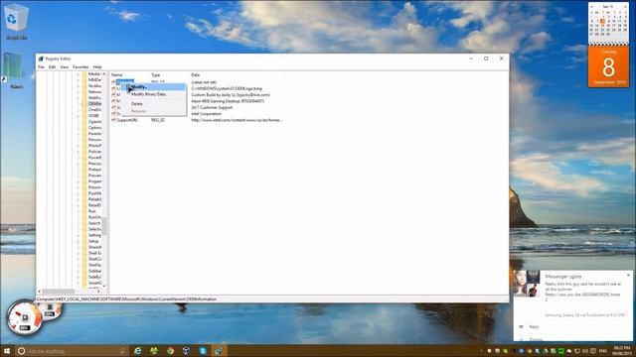The height and width of the screenshot is (357, 636).
Task: Open the Help menu
Action: click(97, 66)
